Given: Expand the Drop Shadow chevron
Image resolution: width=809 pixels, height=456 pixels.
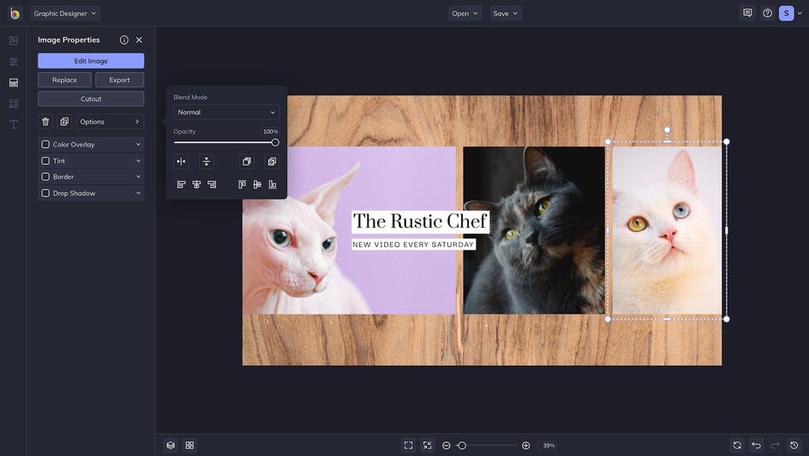Looking at the screenshot, I should coord(138,193).
